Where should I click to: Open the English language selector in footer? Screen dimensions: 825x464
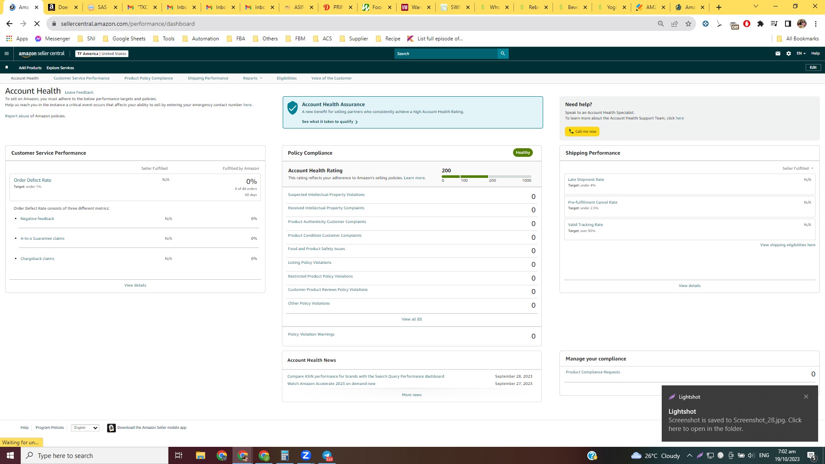point(85,428)
